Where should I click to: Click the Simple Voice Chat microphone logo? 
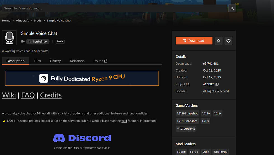(9, 38)
